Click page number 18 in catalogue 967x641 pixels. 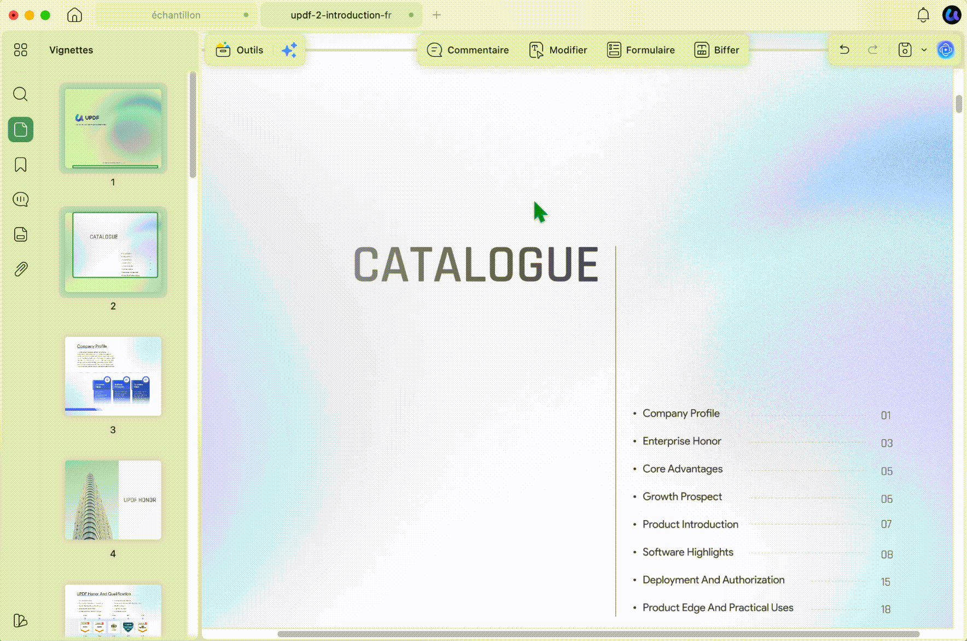click(x=886, y=609)
